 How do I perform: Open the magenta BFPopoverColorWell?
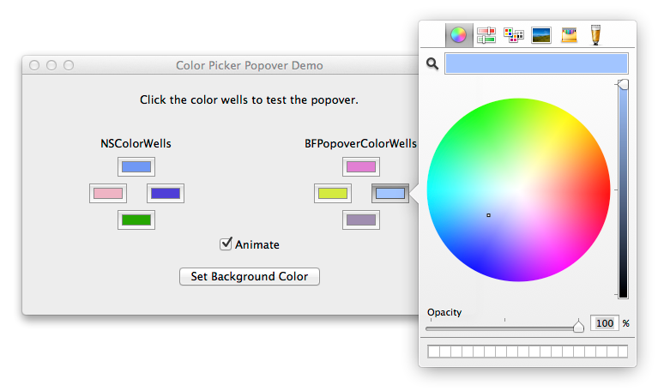point(361,167)
